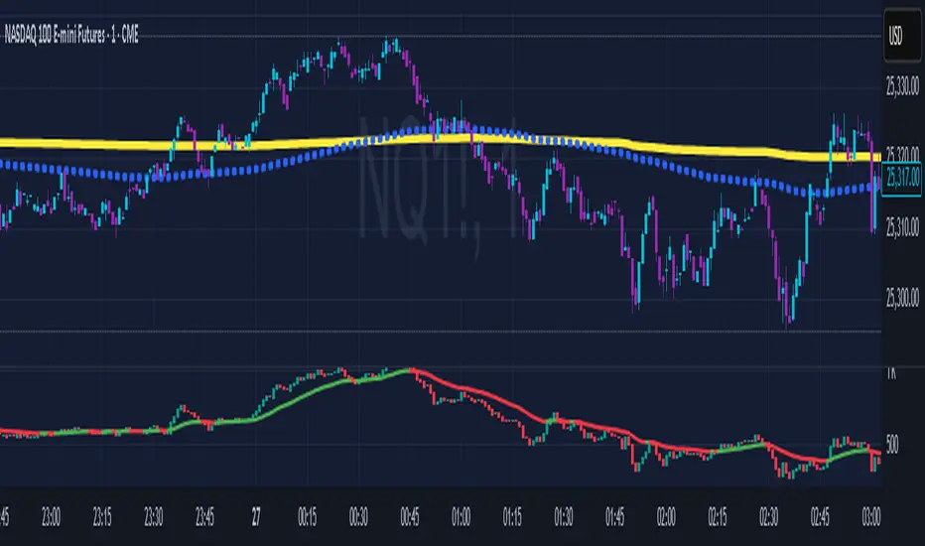The width and height of the screenshot is (925, 546).
Task: Click the 02:30 time axis label
Action: tap(768, 517)
